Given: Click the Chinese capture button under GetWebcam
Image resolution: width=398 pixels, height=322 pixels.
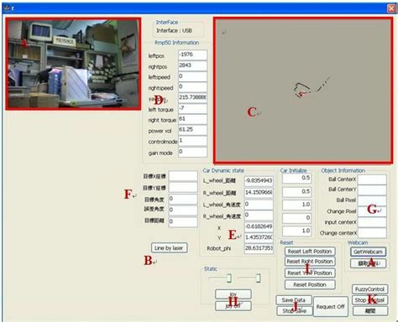Looking at the screenshot, I should click(369, 263).
